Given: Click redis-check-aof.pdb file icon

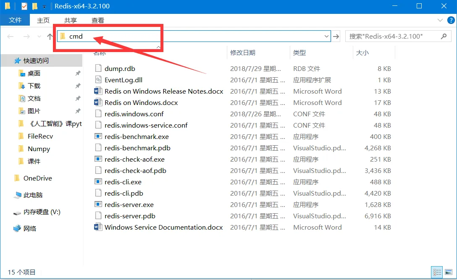Looking at the screenshot, I should pos(98,170).
